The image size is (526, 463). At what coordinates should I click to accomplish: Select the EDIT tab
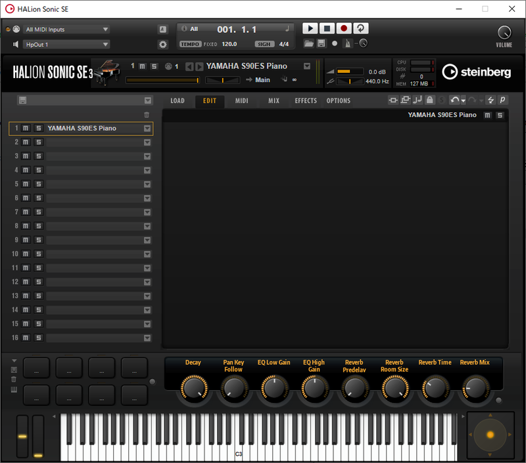210,101
